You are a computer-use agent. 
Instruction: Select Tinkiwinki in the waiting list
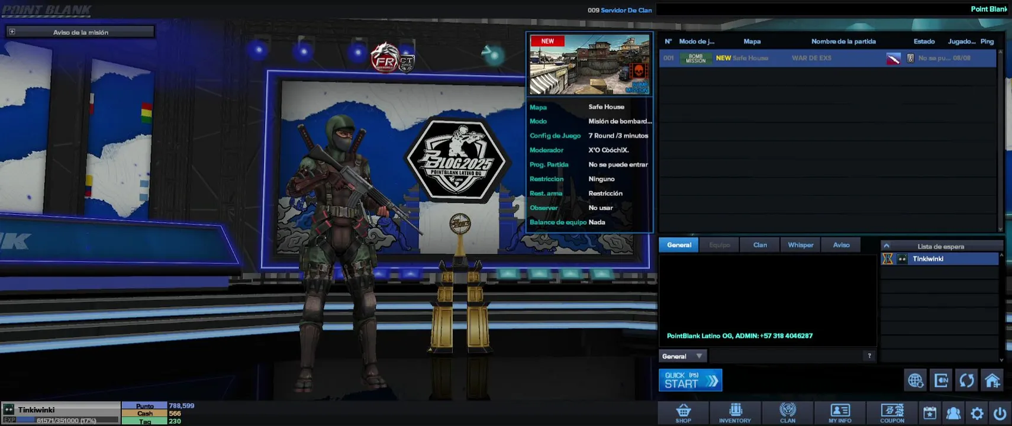point(940,259)
